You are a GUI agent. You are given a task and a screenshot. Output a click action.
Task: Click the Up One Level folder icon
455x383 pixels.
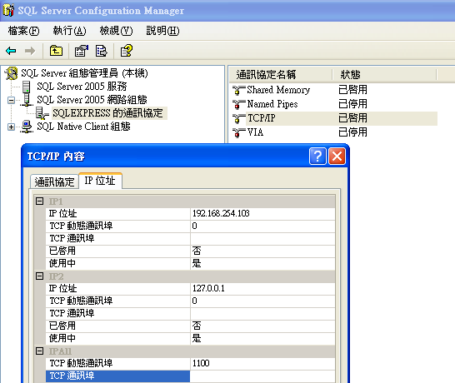click(56, 51)
